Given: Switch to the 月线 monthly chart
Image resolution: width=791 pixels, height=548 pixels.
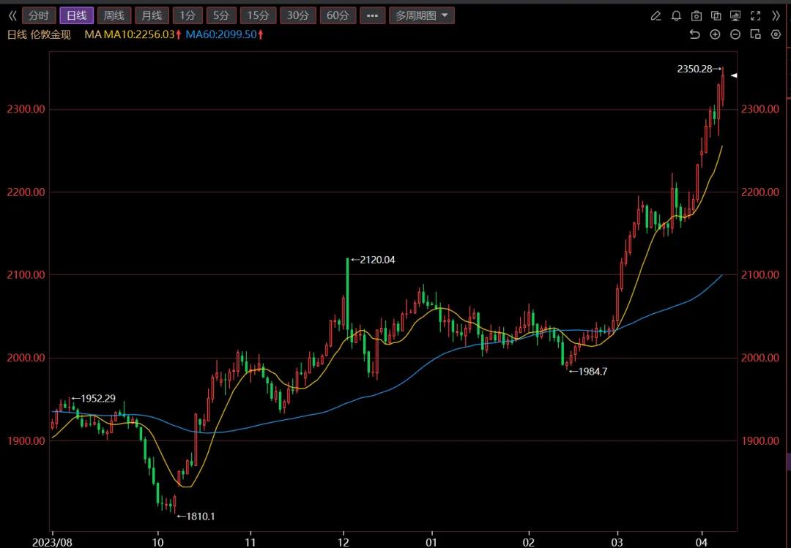Looking at the screenshot, I should (x=152, y=15).
